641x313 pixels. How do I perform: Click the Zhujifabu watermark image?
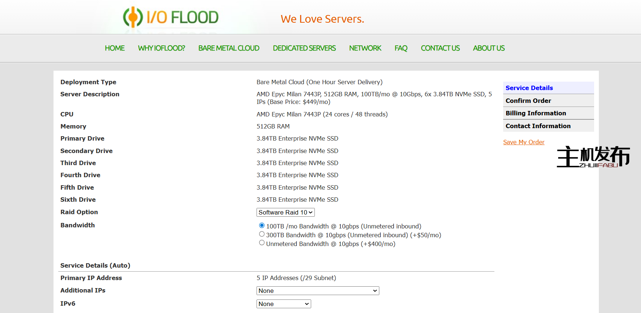click(593, 157)
